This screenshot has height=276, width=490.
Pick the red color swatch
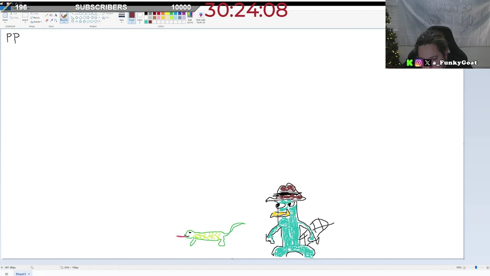[x=158, y=14]
